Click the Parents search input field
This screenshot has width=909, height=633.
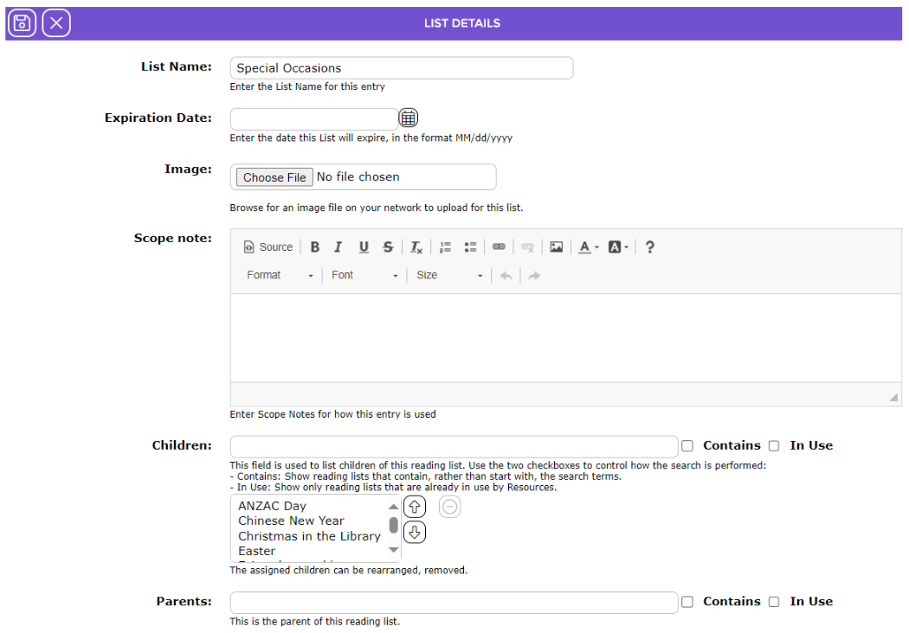pos(454,603)
